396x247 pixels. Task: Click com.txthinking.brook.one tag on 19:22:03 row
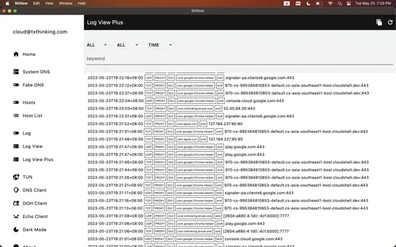coord(195,108)
